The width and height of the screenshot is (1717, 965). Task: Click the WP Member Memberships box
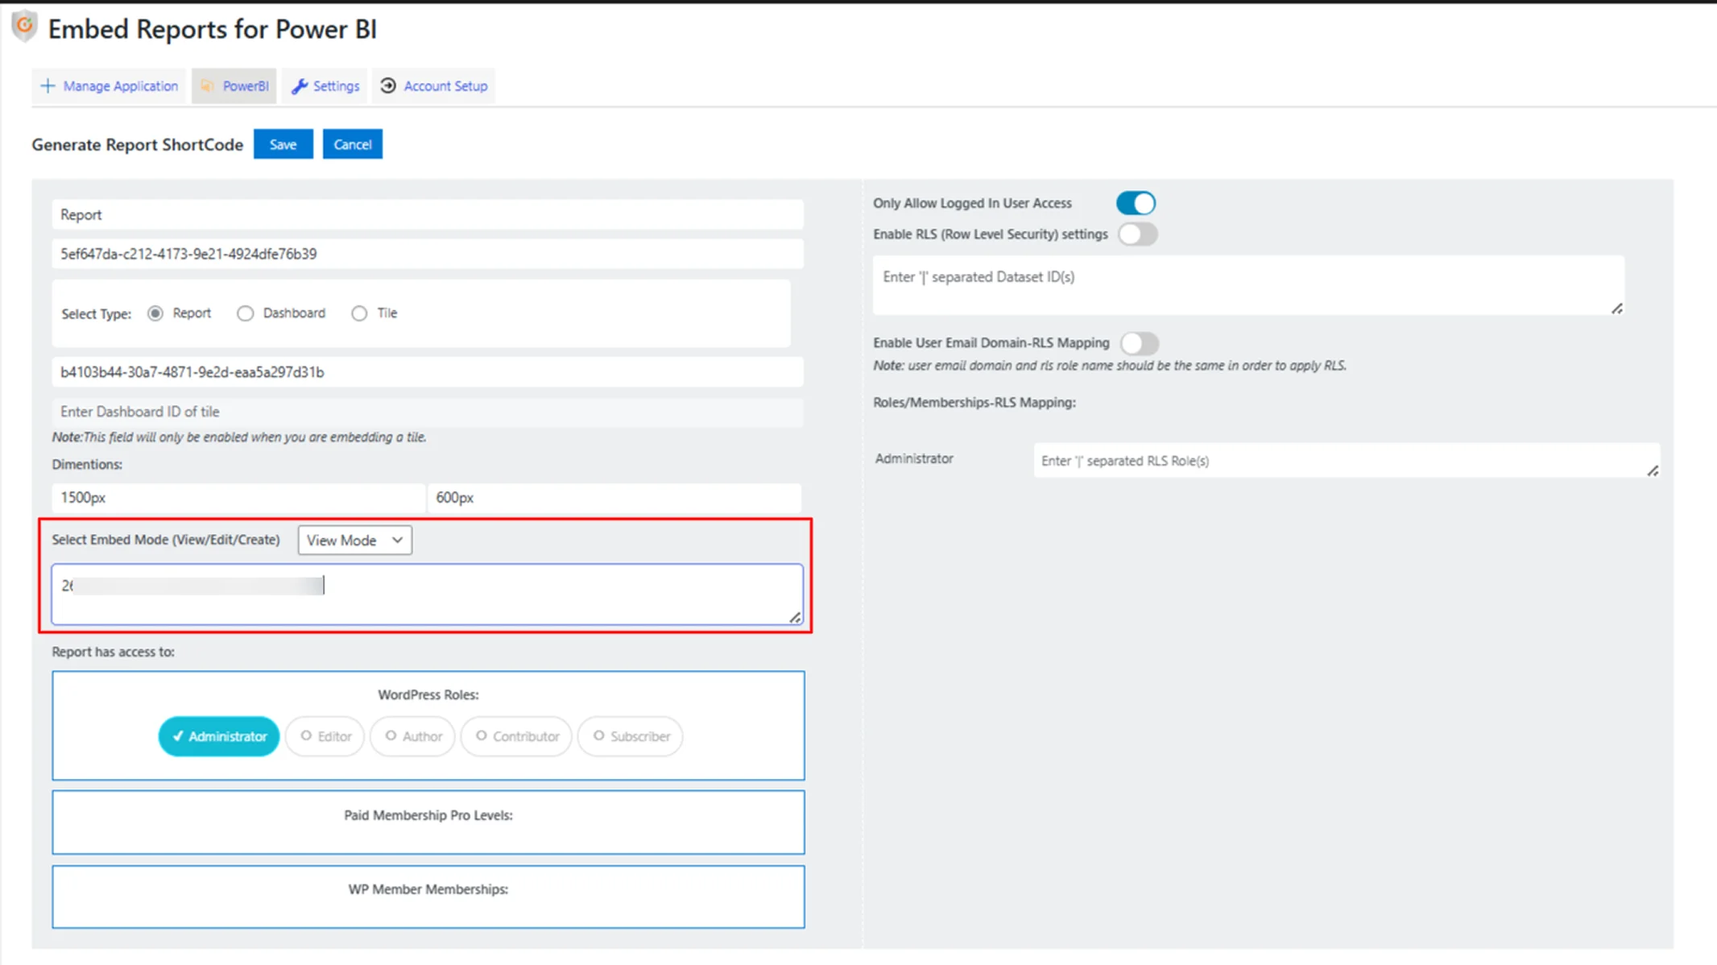[x=428, y=897]
